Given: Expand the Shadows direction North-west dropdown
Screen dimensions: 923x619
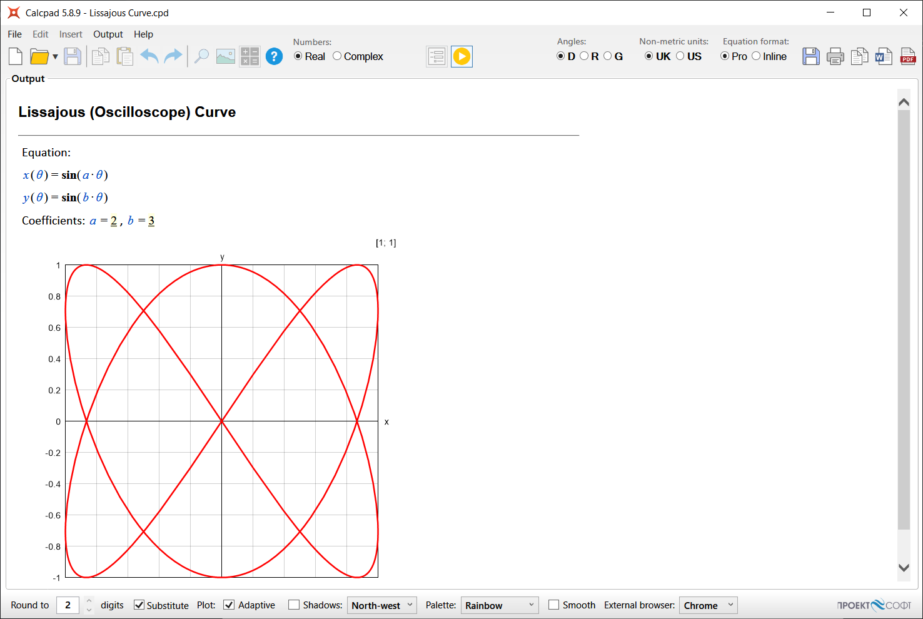Looking at the screenshot, I should (381, 605).
